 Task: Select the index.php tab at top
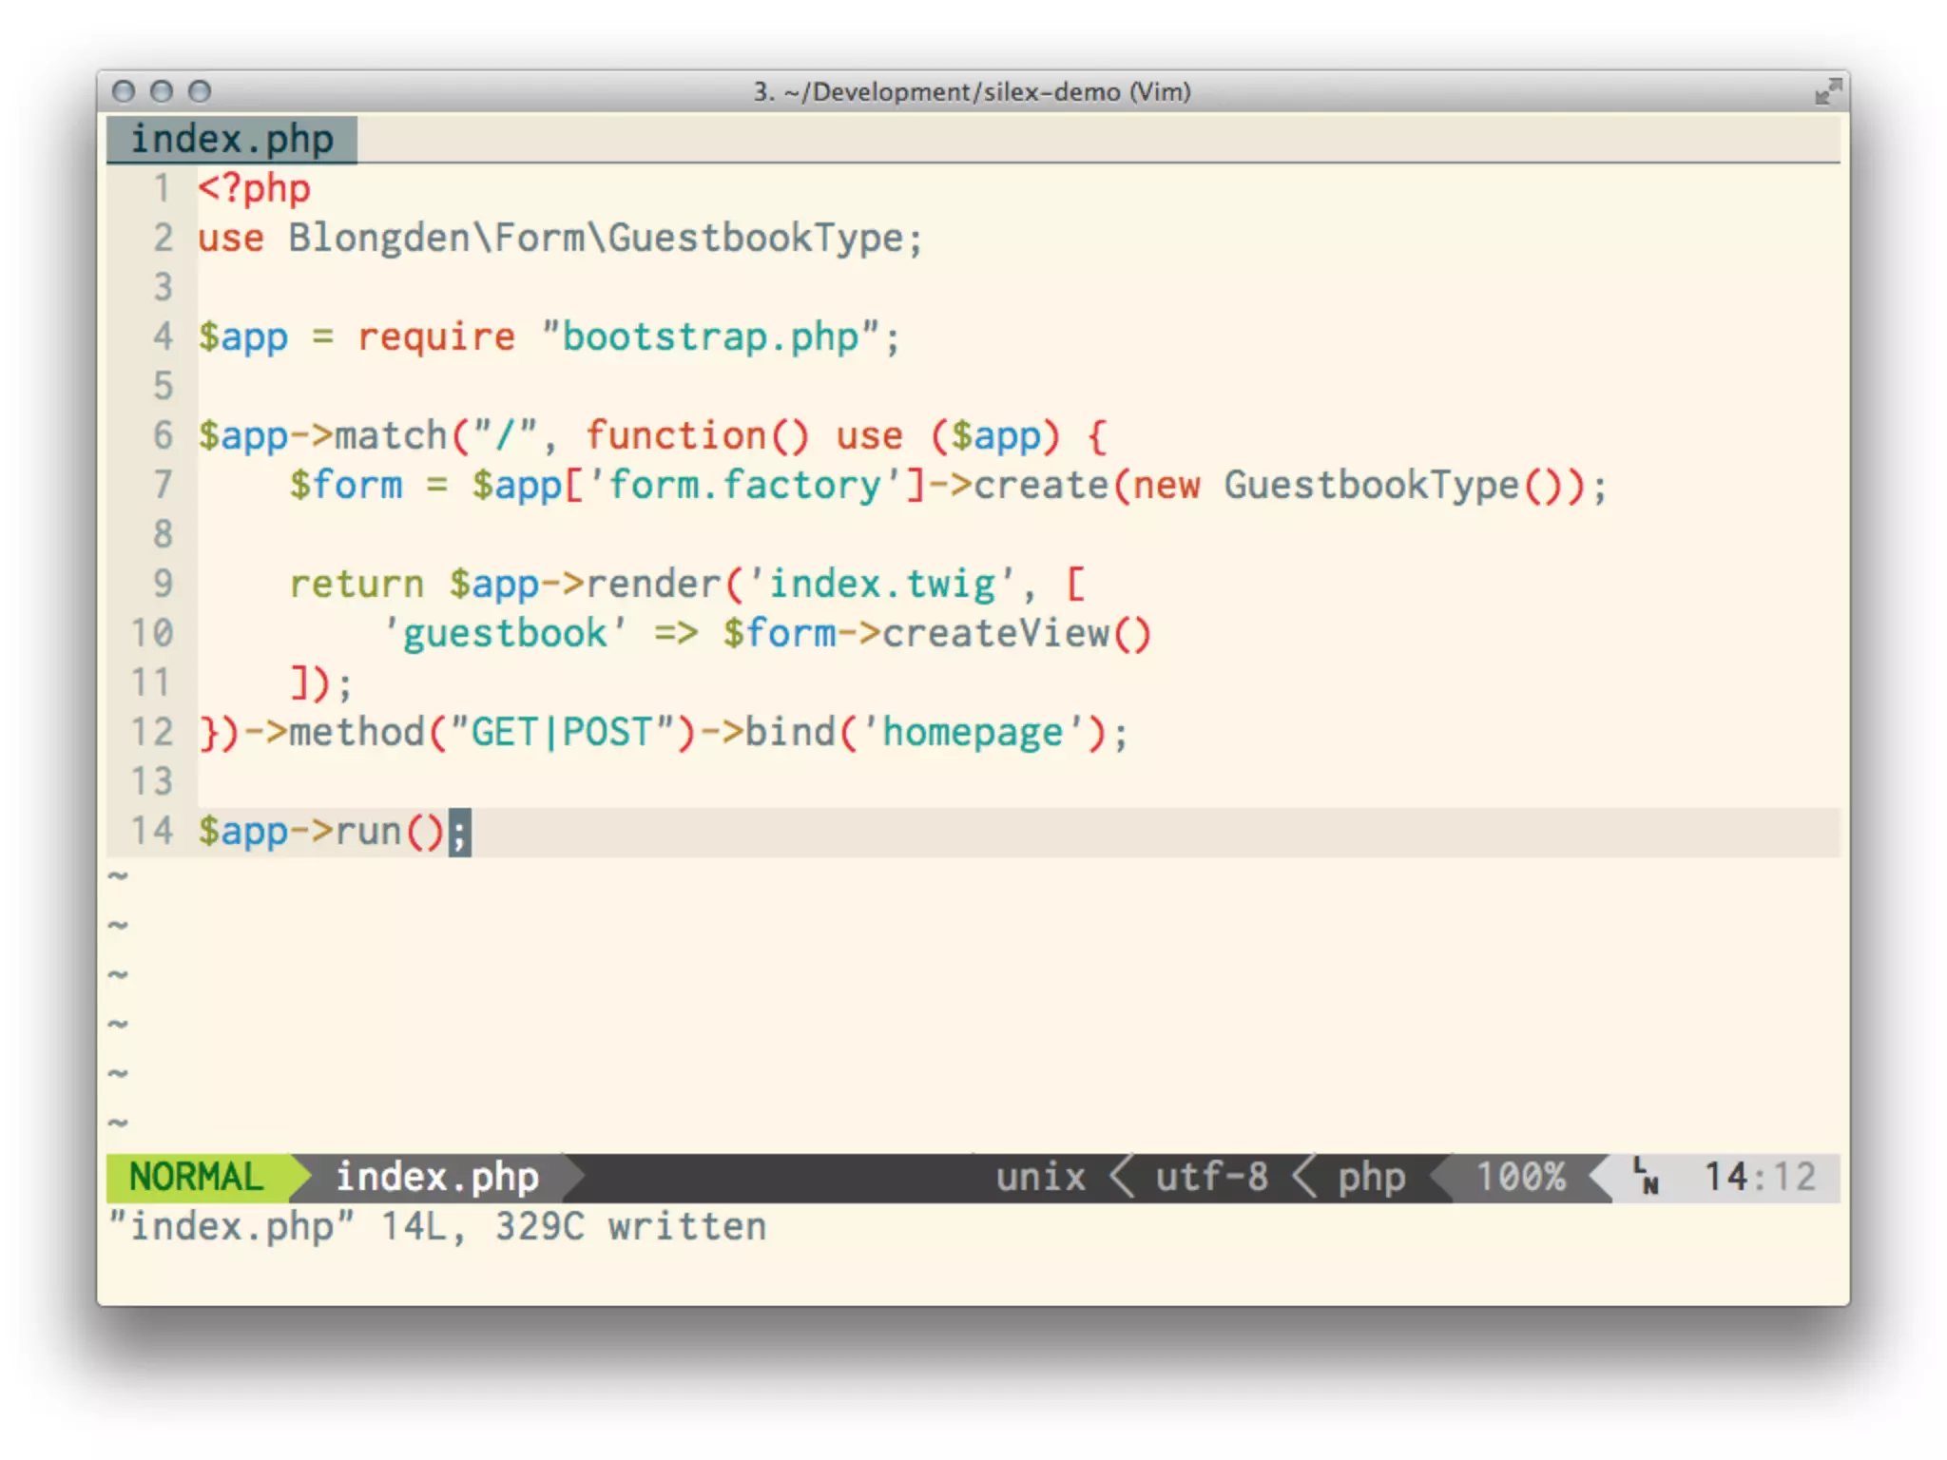point(232,140)
